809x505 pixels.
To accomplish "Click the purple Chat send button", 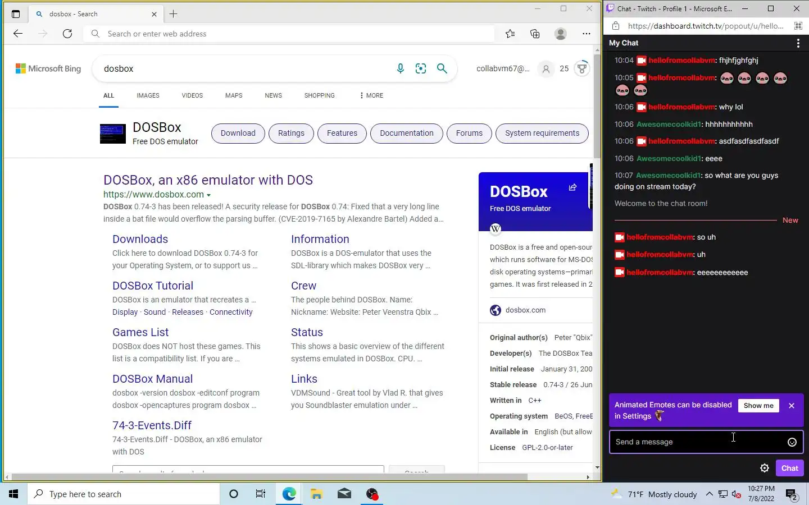I will pos(789,468).
